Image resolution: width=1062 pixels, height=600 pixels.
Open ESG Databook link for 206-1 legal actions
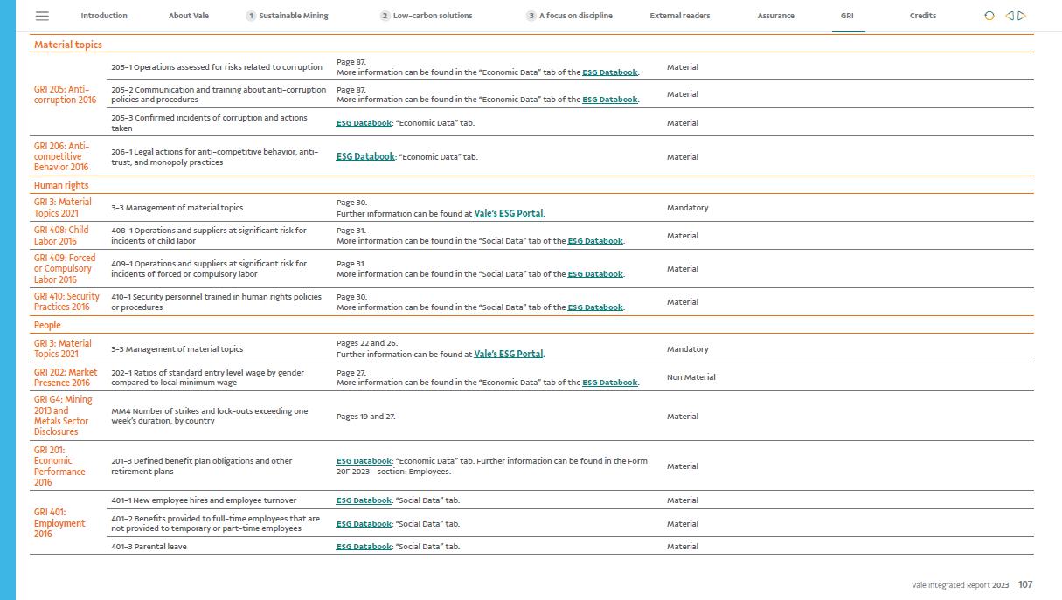pyautogui.click(x=364, y=157)
